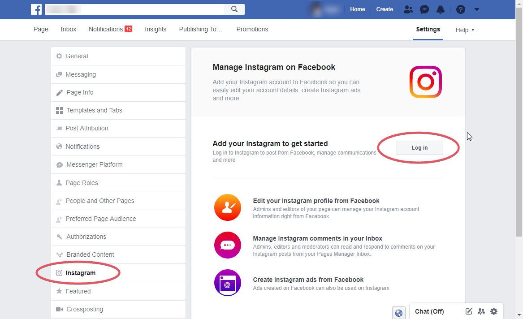Click the Preferred Page Audience icon
This screenshot has width=523, height=319.
[x=59, y=219]
